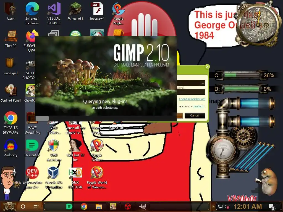
Task: Open File Explorer from the taskbar
Action: pos(99,206)
